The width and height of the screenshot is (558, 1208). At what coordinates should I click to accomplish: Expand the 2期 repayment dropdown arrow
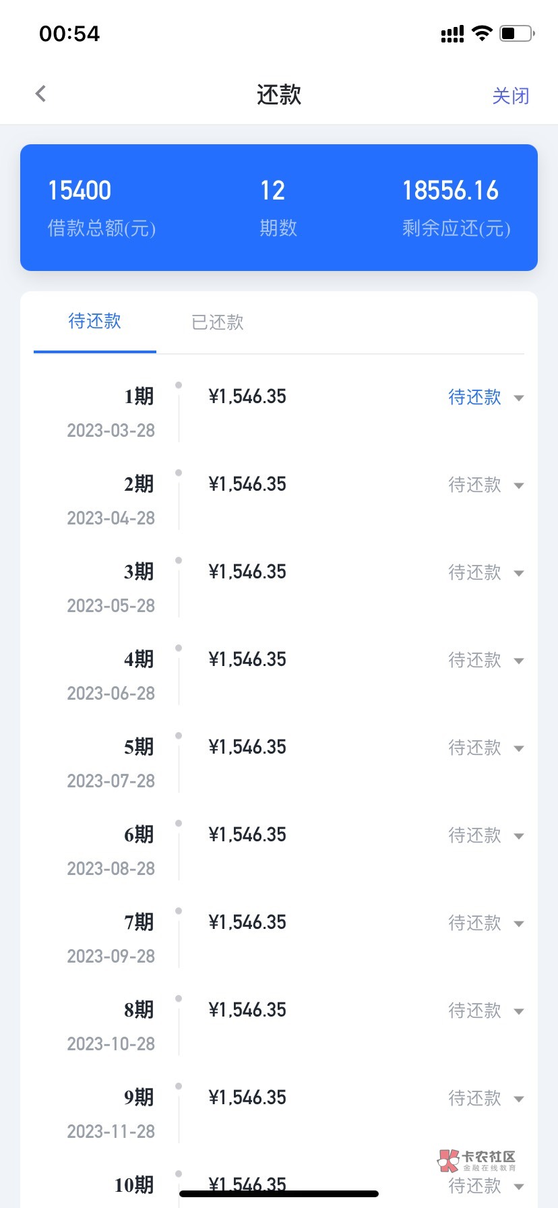coord(519,485)
